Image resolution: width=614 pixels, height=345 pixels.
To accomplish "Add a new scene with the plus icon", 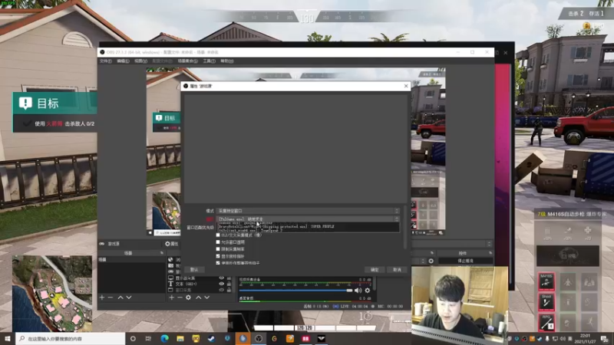I will tap(102, 297).
